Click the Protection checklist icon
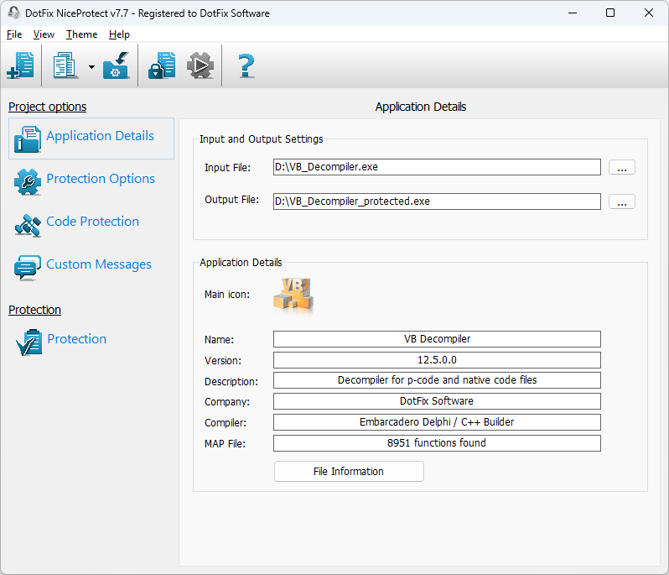This screenshot has width=669, height=575. coord(29,342)
